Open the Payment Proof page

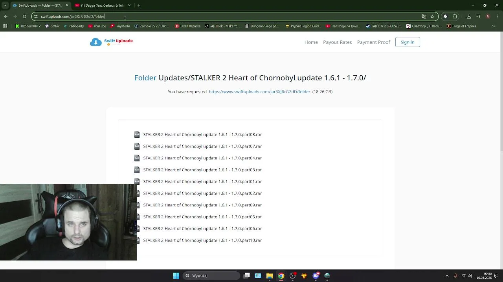[373, 42]
